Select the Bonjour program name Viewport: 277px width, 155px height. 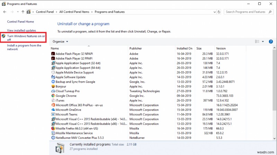click(61, 86)
